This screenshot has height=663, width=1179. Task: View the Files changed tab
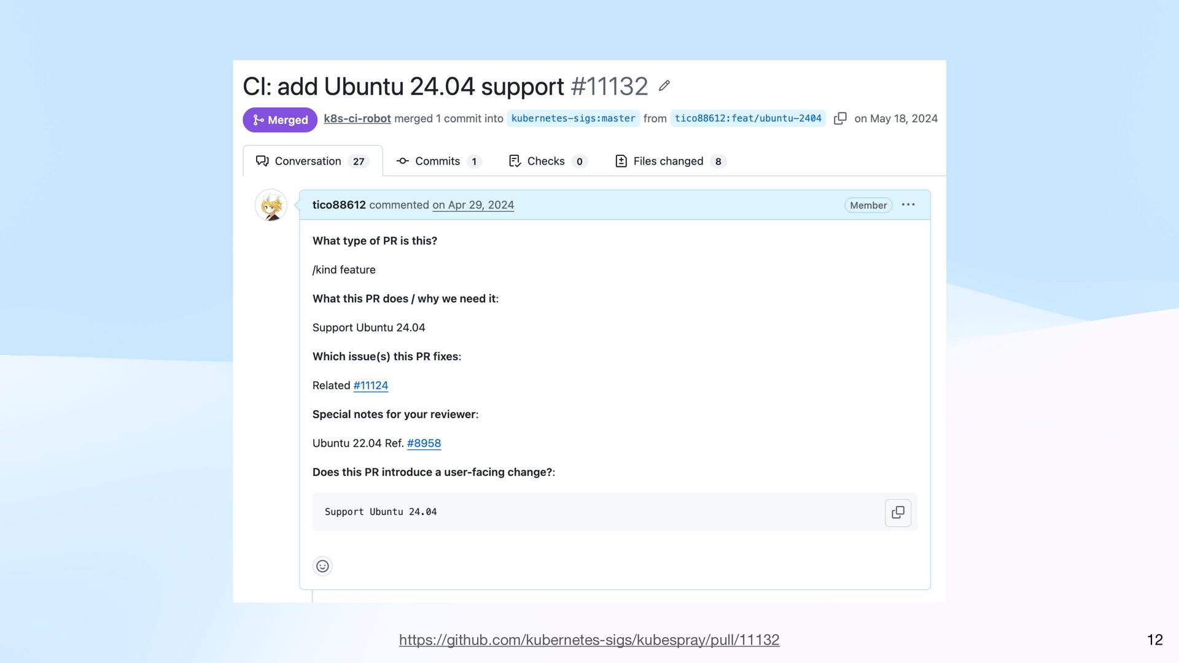pos(670,161)
